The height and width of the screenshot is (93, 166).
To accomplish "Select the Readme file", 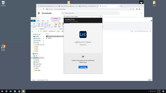I will (50, 38).
